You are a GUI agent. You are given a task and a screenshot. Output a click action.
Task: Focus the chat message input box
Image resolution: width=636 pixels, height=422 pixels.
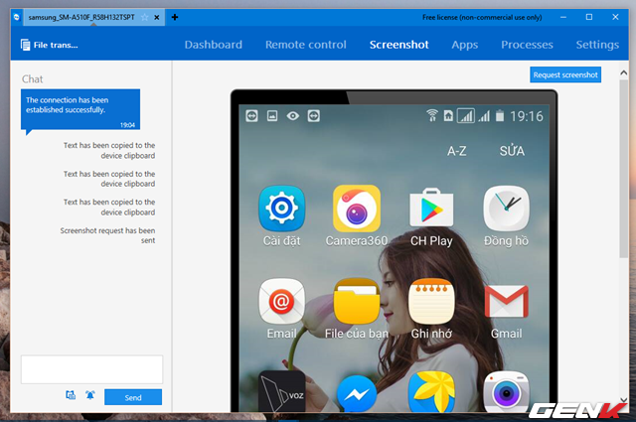(x=92, y=369)
